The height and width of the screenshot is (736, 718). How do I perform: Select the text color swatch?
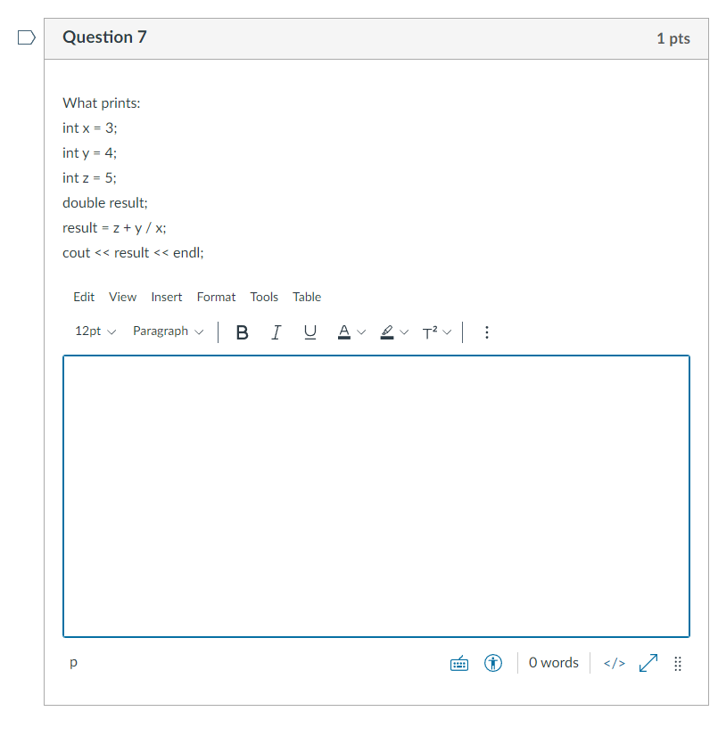[x=343, y=331]
